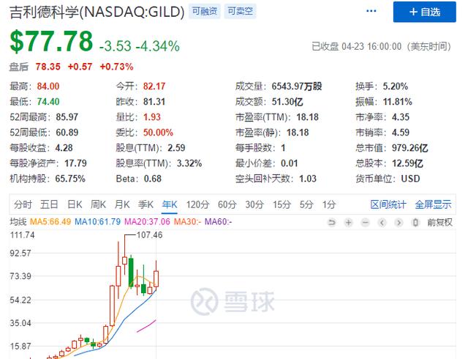Click the 成交额 value 51.30亿

coord(287,102)
